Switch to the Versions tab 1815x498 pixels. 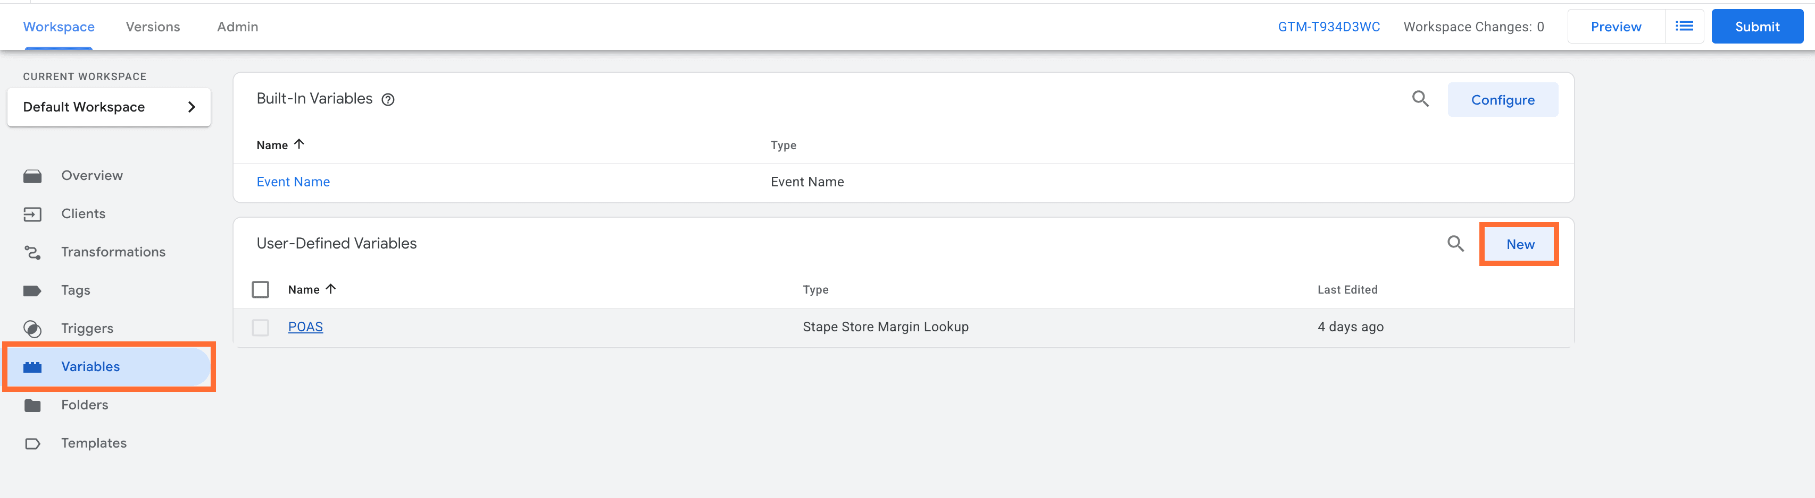point(152,26)
